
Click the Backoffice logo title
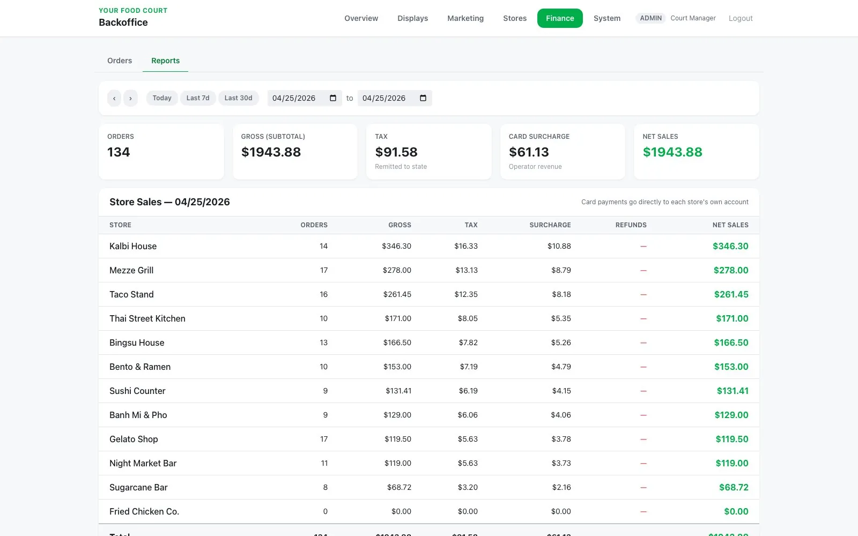[123, 23]
